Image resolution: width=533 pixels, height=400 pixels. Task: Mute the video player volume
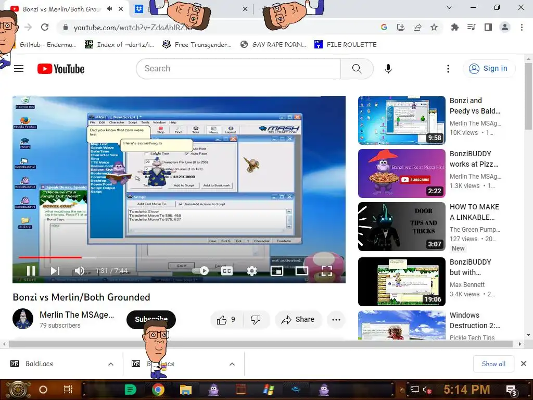coord(79,271)
